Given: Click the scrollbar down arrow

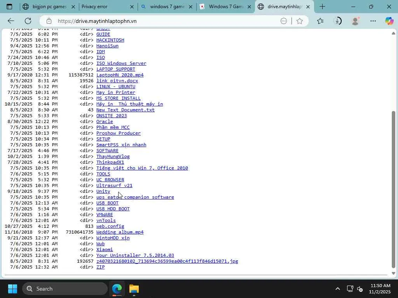Looking at the screenshot, I should (x=393, y=273).
